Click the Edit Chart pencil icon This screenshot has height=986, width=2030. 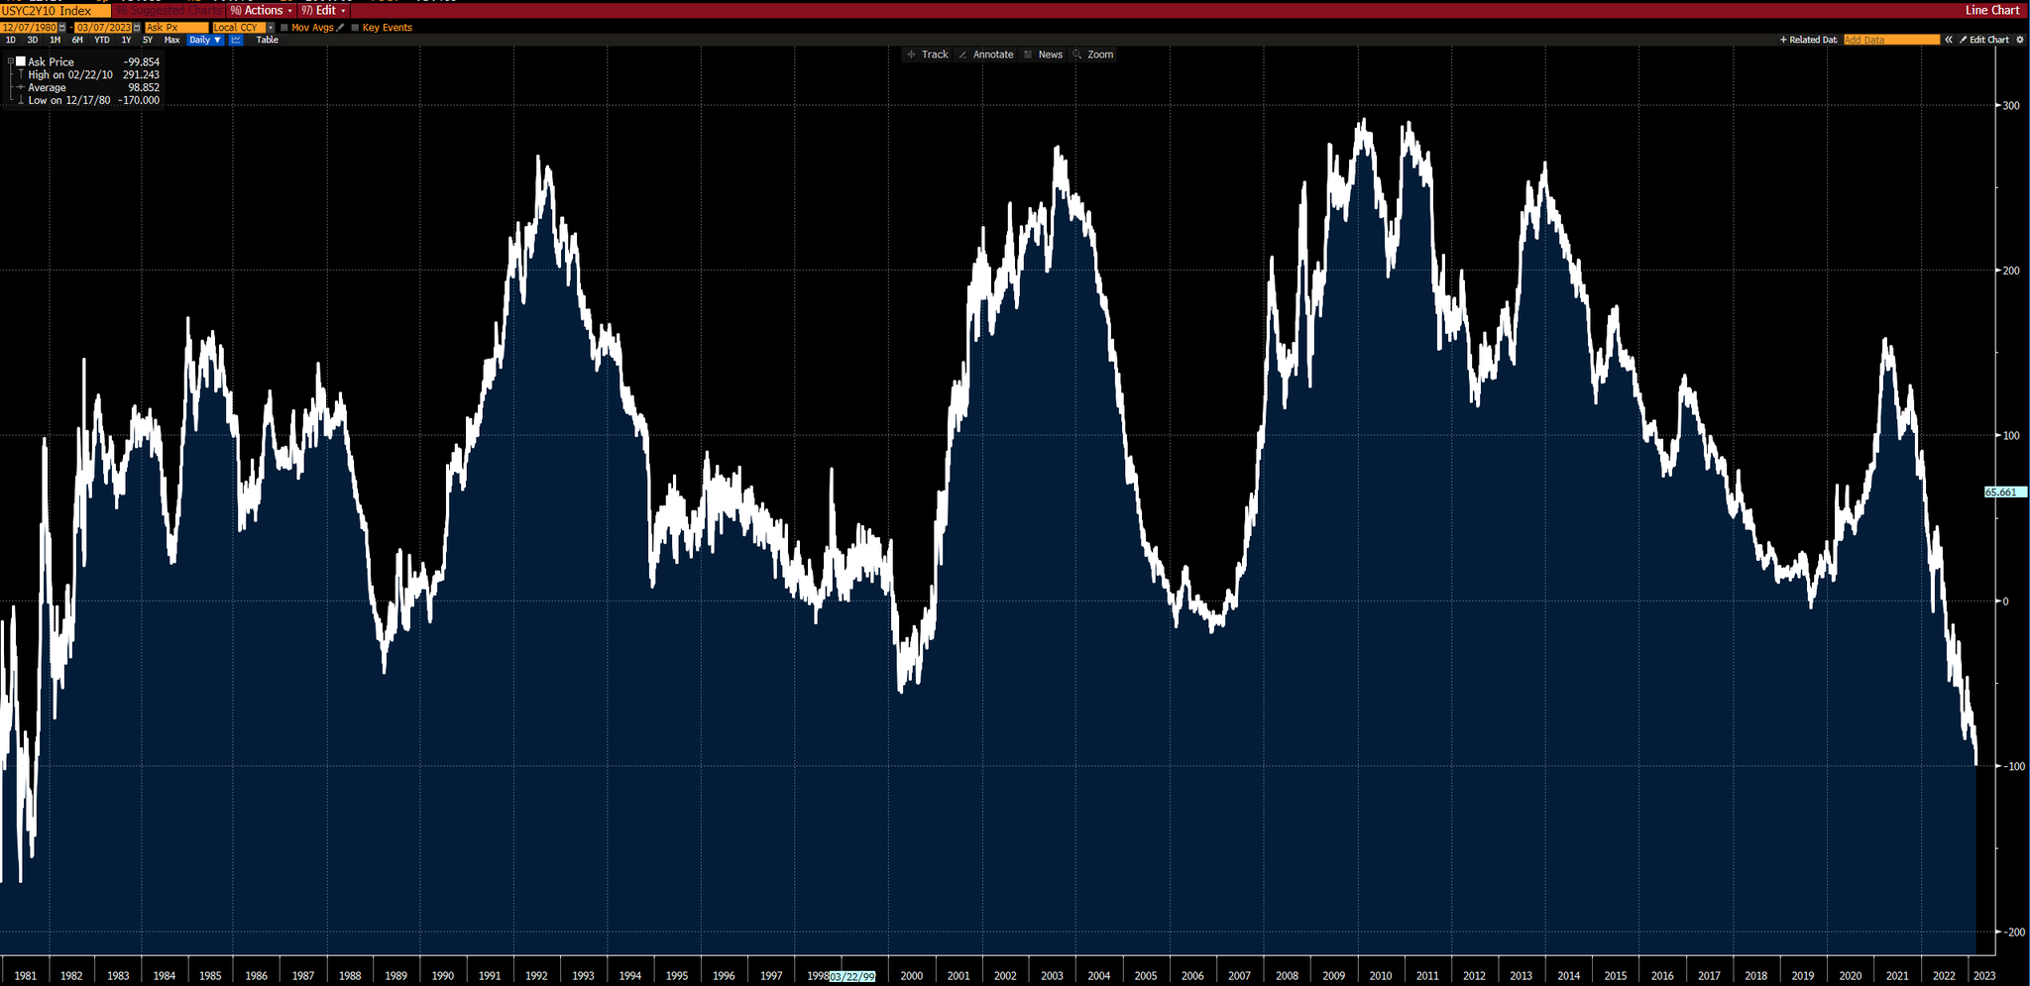[x=1964, y=40]
